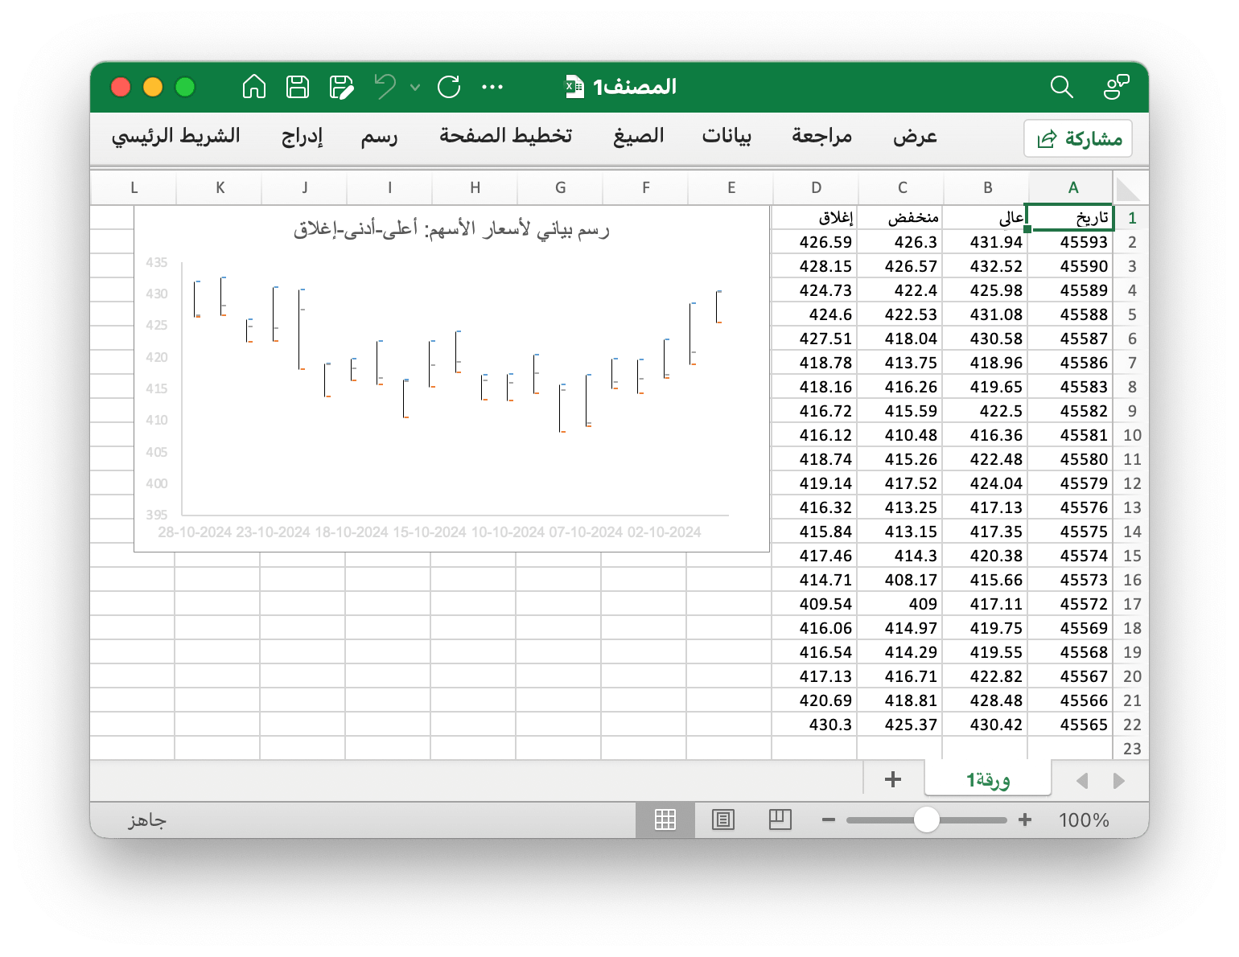Click the مشاركة share button
The width and height of the screenshot is (1239, 957).
[x=1078, y=138]
